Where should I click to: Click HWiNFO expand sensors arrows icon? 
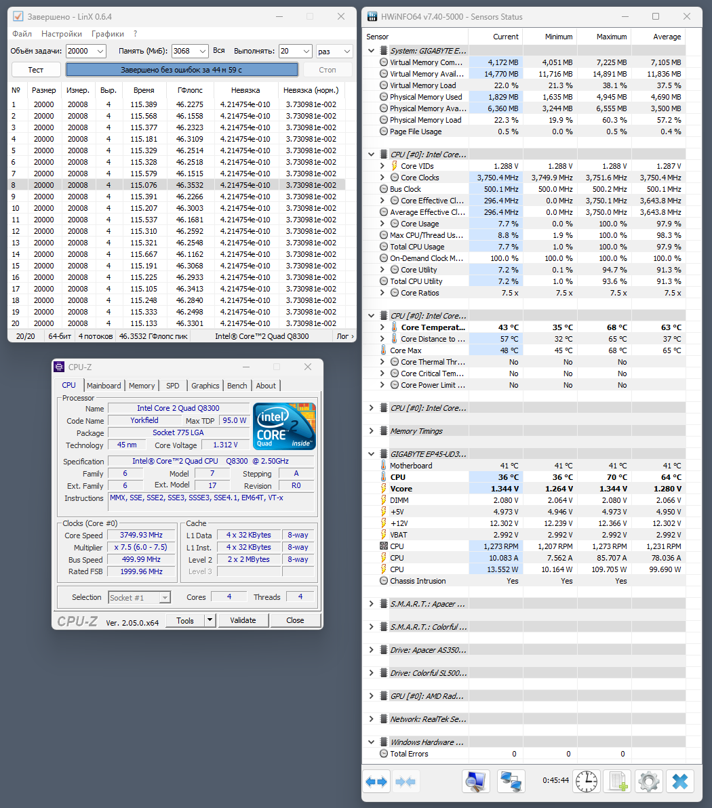(376, 781)
